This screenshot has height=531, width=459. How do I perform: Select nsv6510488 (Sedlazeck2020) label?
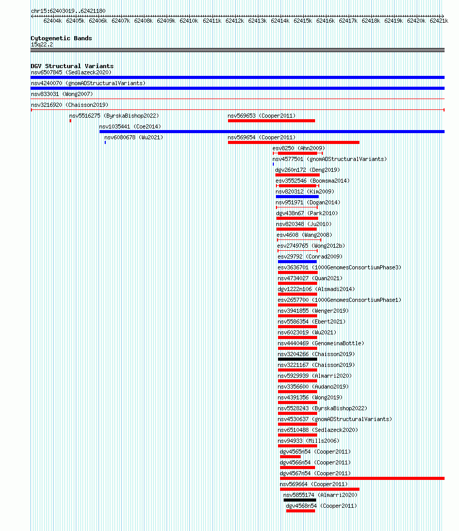[318, 430]
